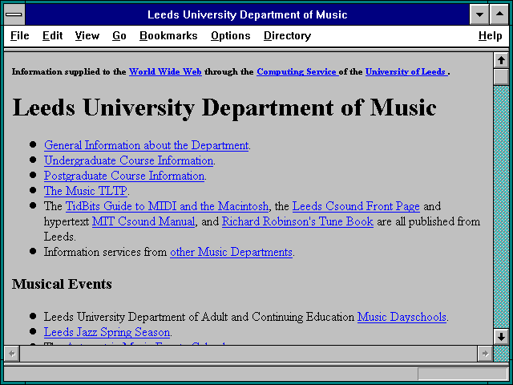
Task: Open The Music TLTP link
Action: (86, 191)
